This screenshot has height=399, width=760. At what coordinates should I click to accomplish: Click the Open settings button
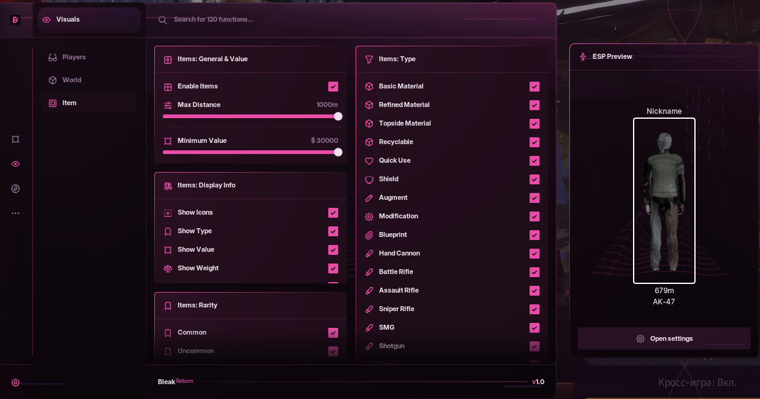664,338
